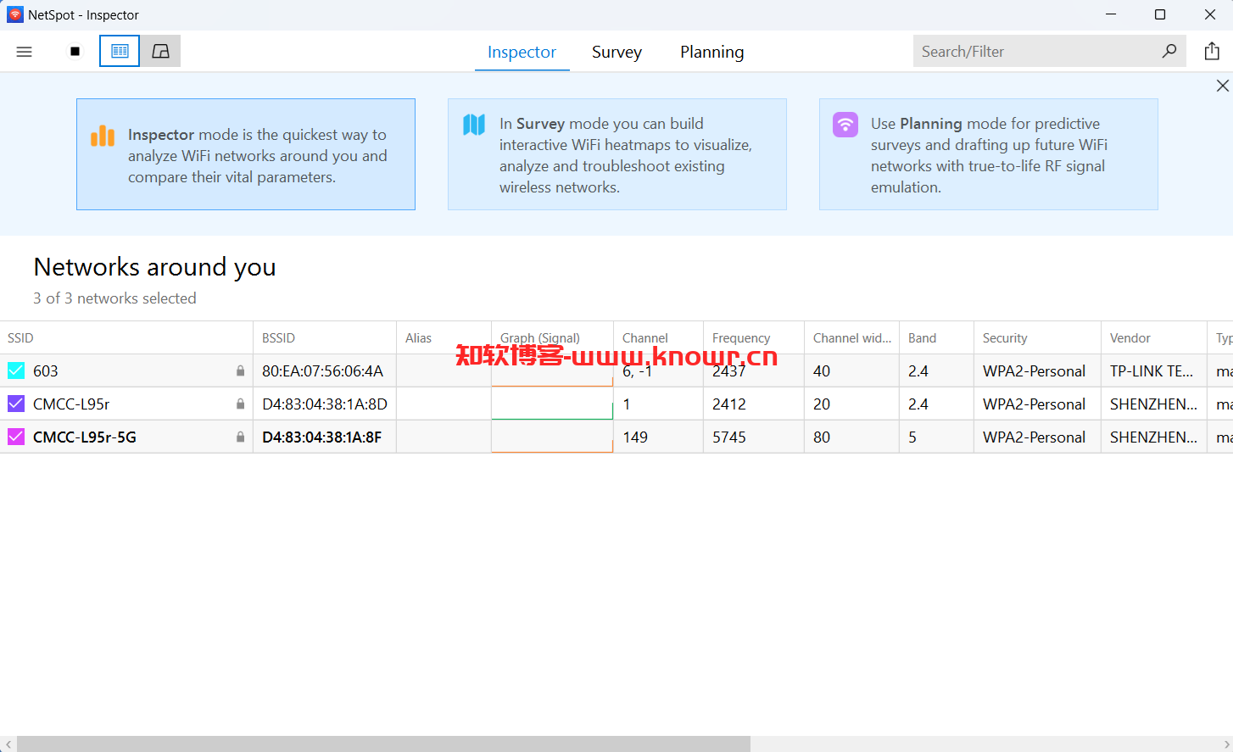
Task: Click the lock icon for CMCC-L95r-5G
Action: [240, 437]
